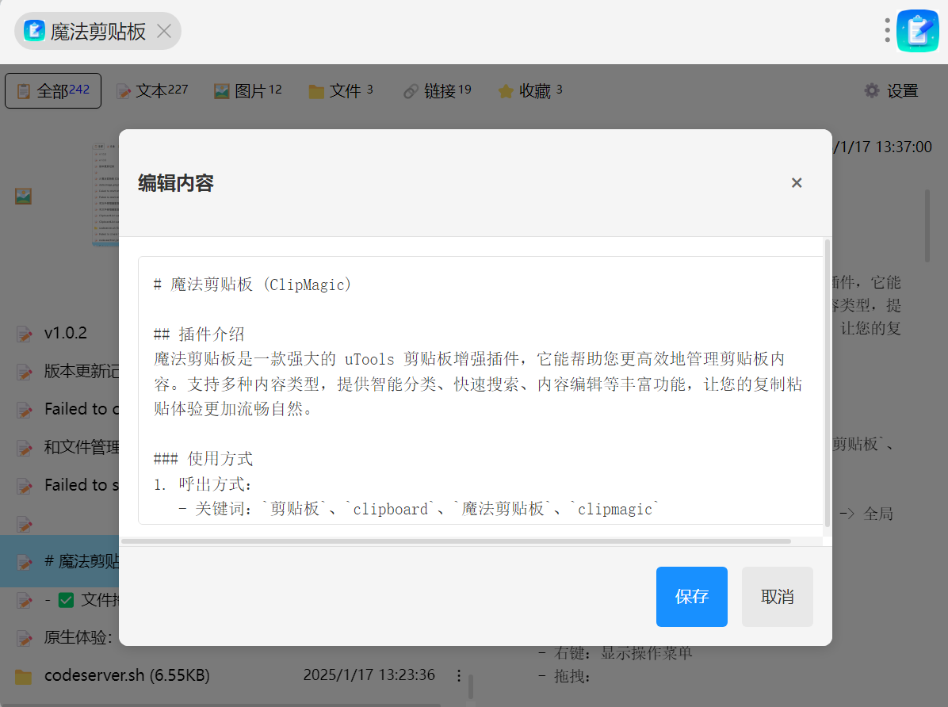This screenshot has height=707, width=948.
Task: Select the 全部 242 tab
Action: coord(53,90)
